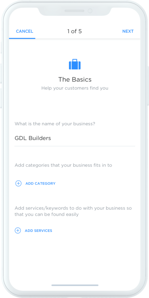Click the '1 of 5' step indicator
Image resolution: width=149 pixels, height=298 pixels.
click(74, 31)
